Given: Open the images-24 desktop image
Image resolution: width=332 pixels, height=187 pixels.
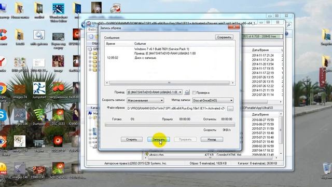Looking at the screenshot, I should [x=20, y=144].
